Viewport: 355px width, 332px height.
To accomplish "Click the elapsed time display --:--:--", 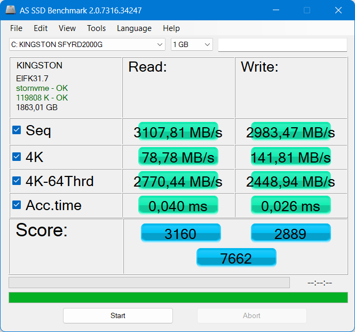I will pos(320,283).
